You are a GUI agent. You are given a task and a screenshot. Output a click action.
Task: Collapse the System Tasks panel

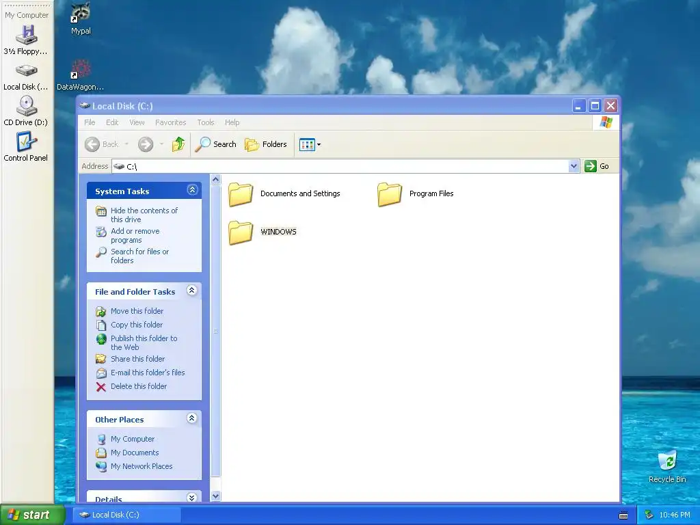(192, 190)
